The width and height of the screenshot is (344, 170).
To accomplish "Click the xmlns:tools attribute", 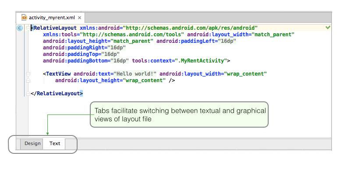I will (60, 35).
